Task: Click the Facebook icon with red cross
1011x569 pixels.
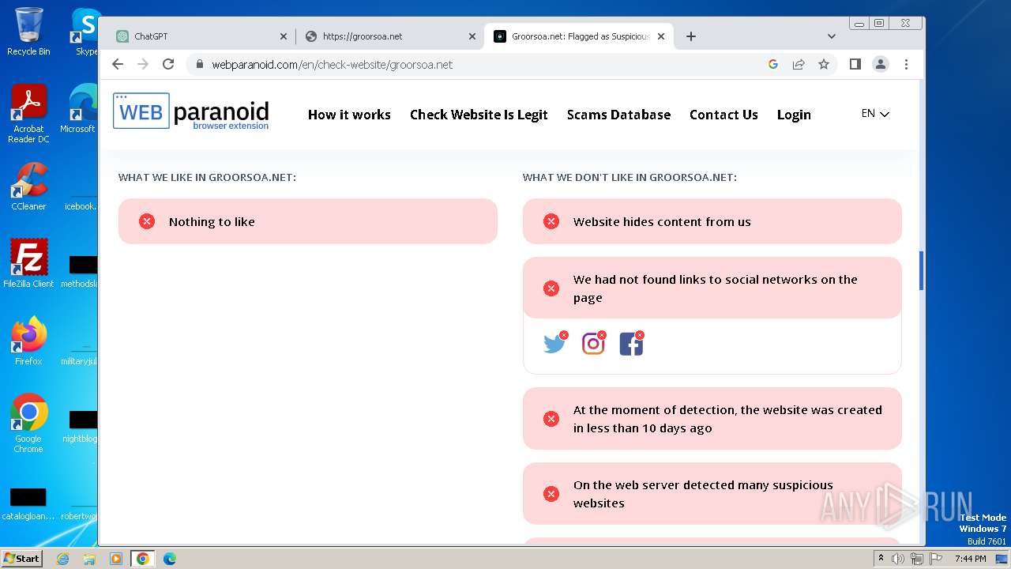Action: pyautogui.click(x=632, y=343)
